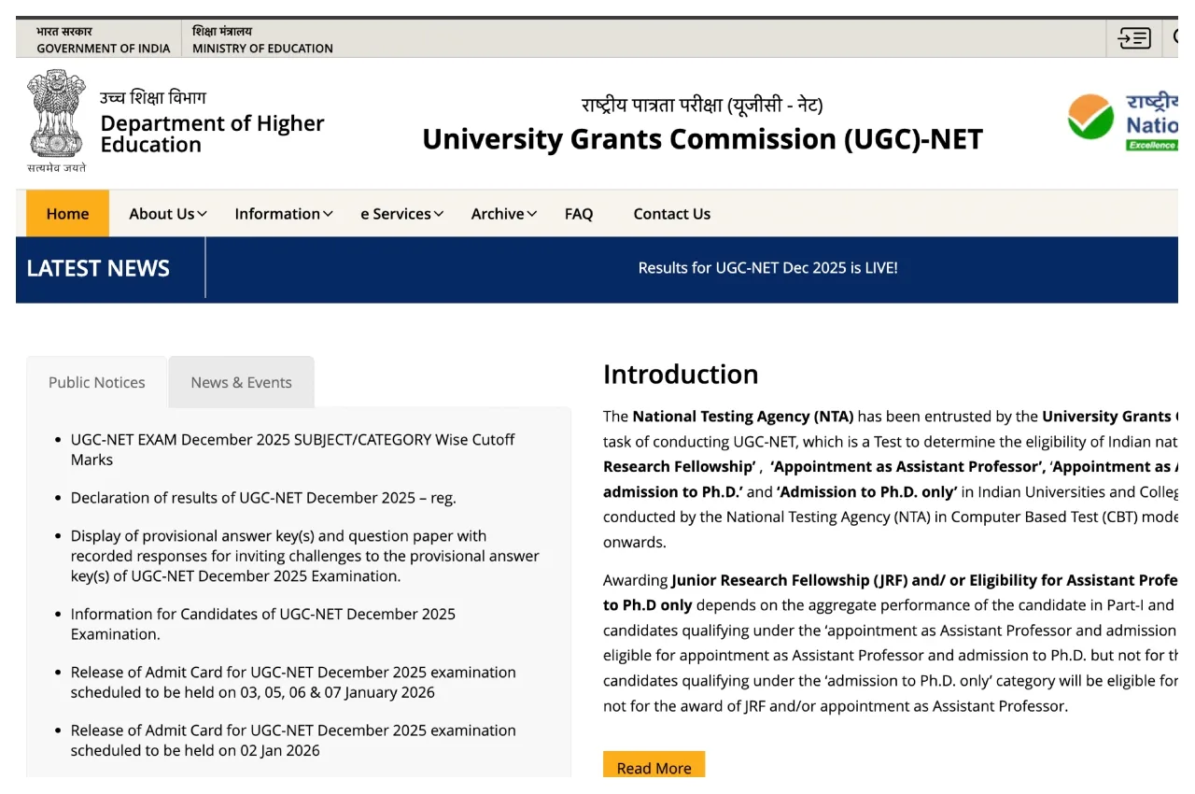Select Contact Us in navigation bar
Screen dimensions: 1195x794
[x=671, y=214]
